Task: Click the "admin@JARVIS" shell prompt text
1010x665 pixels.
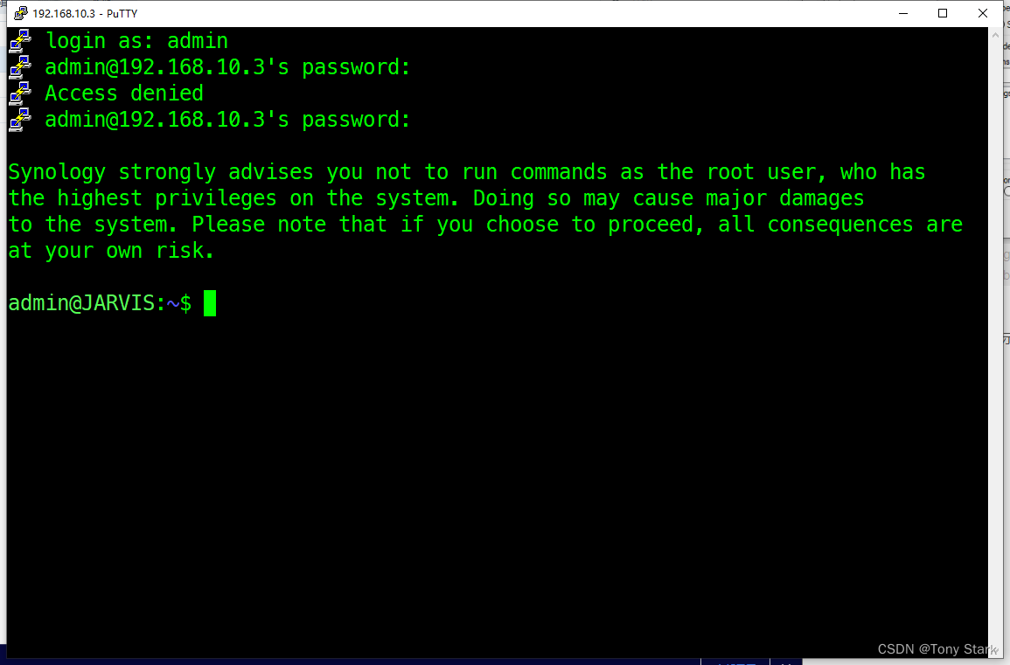Action: [82, 303]
